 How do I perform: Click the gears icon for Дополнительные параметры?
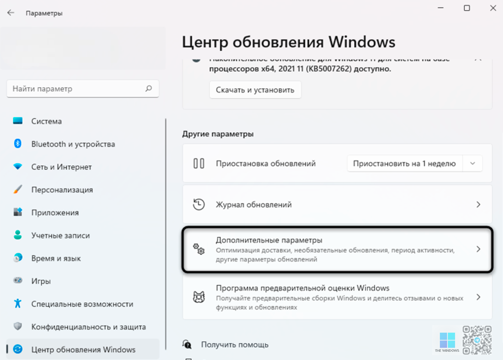coord(199,249)
